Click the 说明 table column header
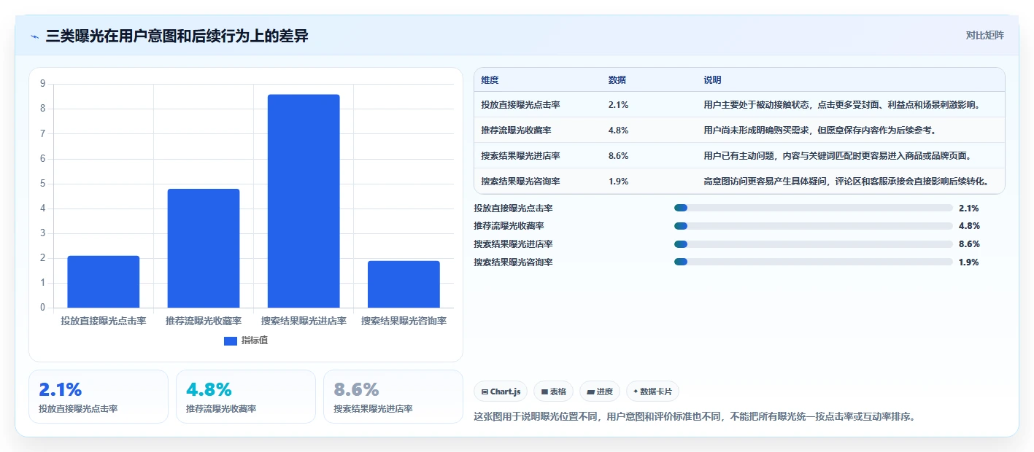Viewport: 1034px width, 452px height. (x=712, y=79)
